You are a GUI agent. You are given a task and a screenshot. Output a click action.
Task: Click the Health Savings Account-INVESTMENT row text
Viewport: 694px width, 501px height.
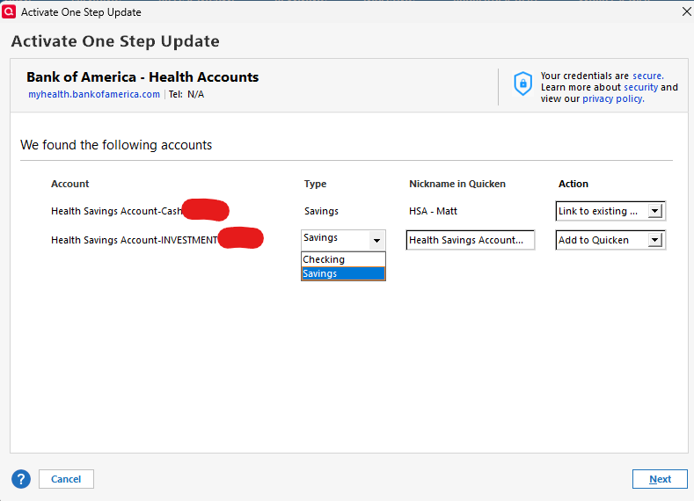tap(134, 240)
